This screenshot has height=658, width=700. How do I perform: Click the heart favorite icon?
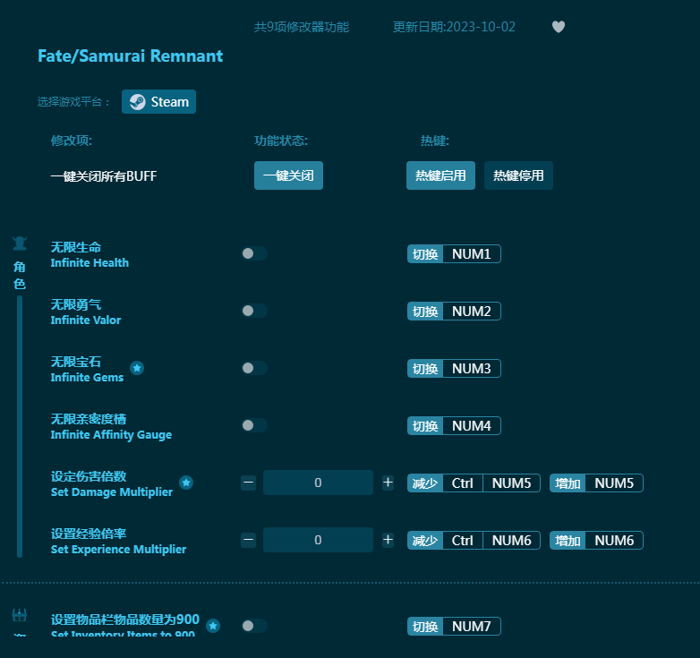coord(559,27)
